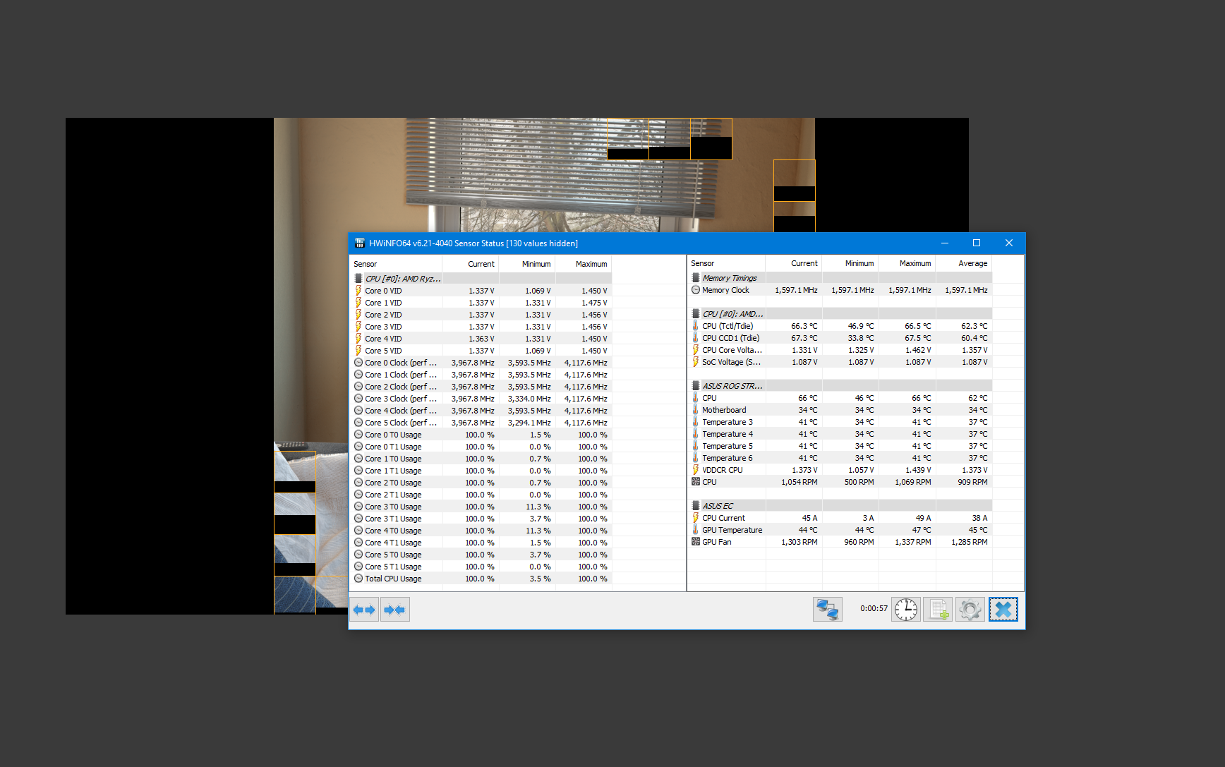Select the CPU [#0]: AMD Ryz... group header
1225x767 pixels.
[481, 279]
